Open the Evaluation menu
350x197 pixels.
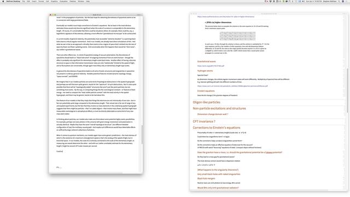(x=63, y=1)
